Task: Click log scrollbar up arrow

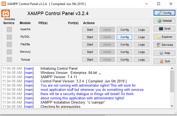Action: click(172, 68)
